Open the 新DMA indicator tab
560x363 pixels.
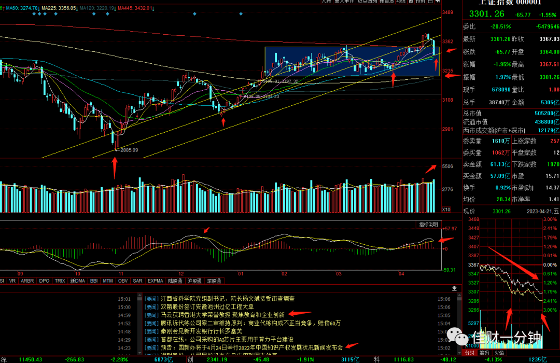pos(77,281)
